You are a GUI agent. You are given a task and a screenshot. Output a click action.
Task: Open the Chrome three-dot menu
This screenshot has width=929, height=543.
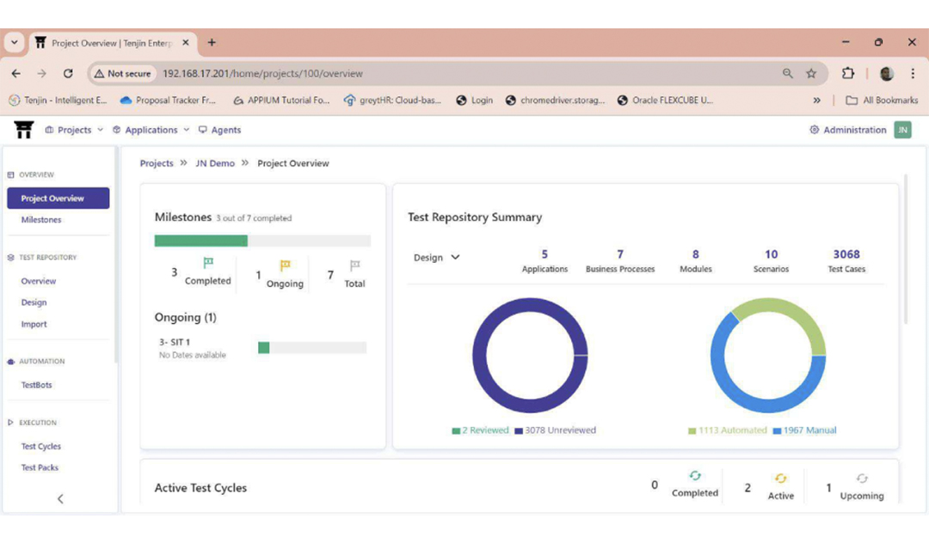[913, 73]
